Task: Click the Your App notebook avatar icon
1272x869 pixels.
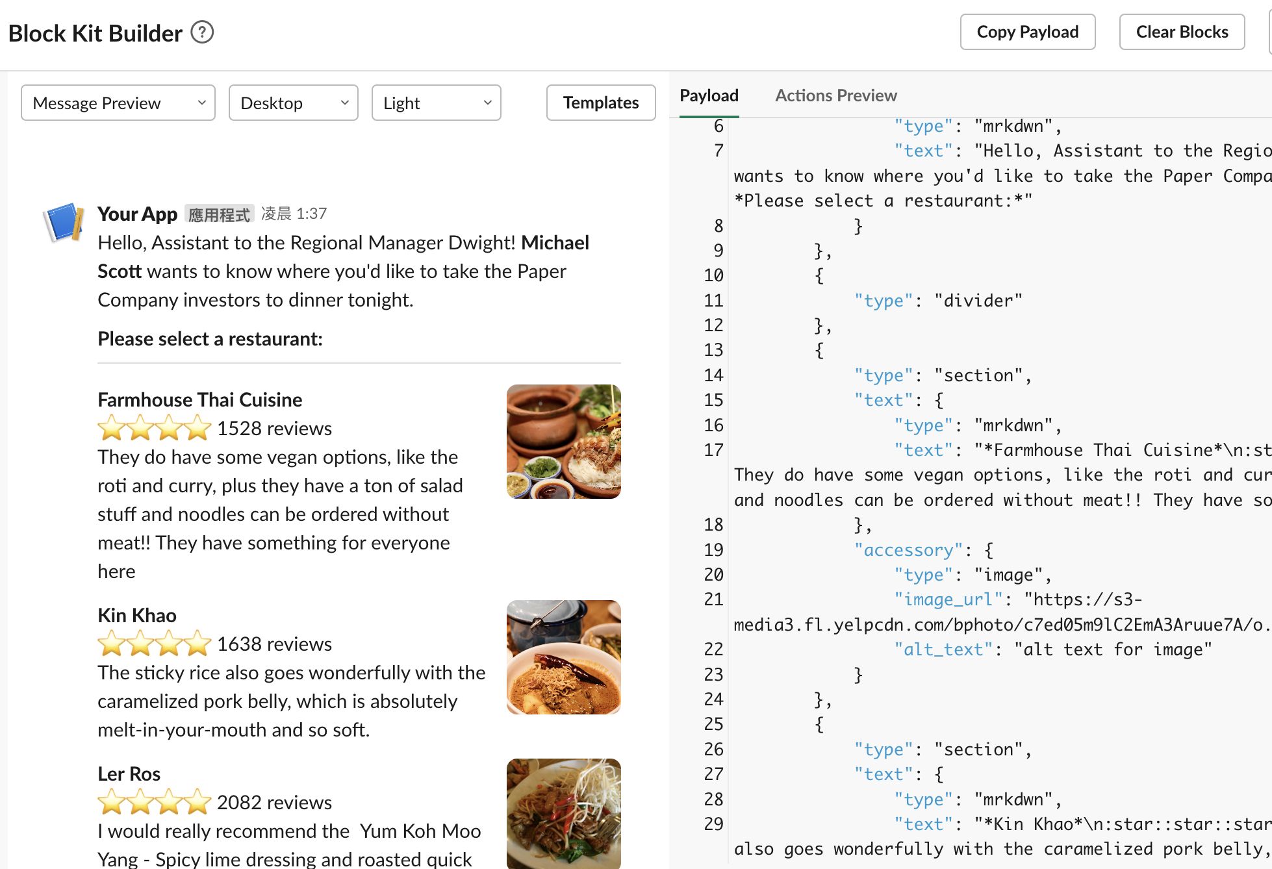Action: pyautogui.click(x=64, y=222)
